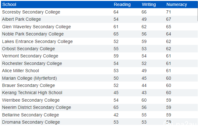Screen dimensions: 198x128
Task: Select the Scoresby Secondary College row
Action: 99,12
